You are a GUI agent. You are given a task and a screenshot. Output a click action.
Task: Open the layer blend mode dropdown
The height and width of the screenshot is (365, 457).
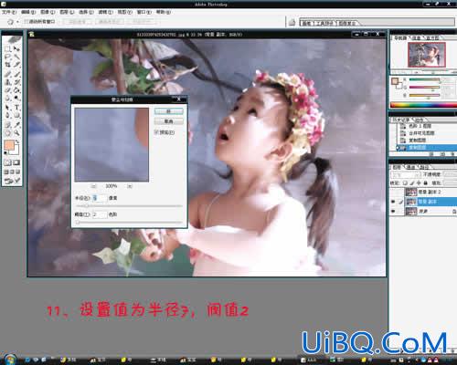tap(406, 174)
